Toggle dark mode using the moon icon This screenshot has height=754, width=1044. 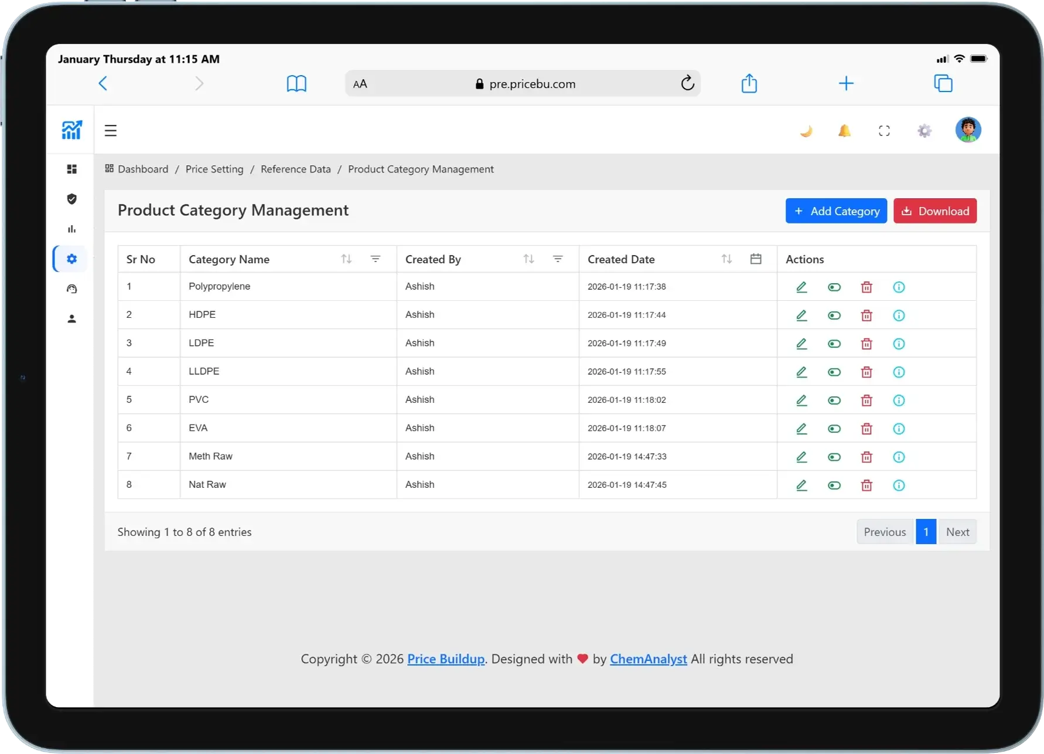[806, 130]
